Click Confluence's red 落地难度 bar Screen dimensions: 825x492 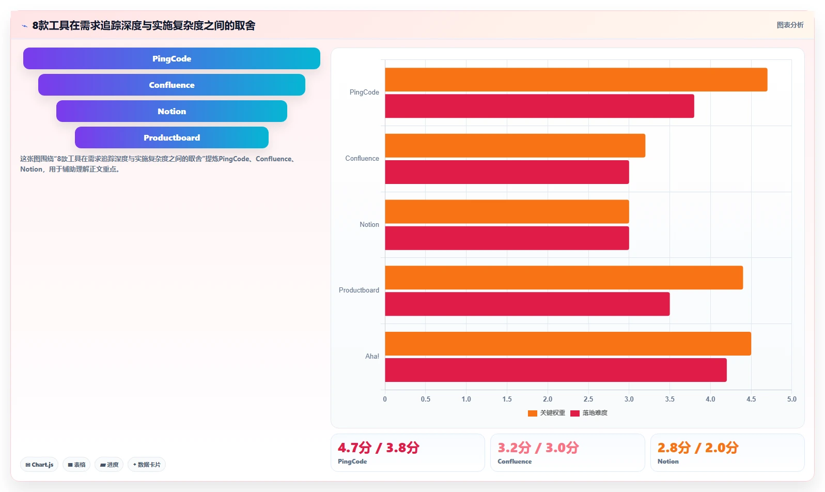click(x=507, y=172)
